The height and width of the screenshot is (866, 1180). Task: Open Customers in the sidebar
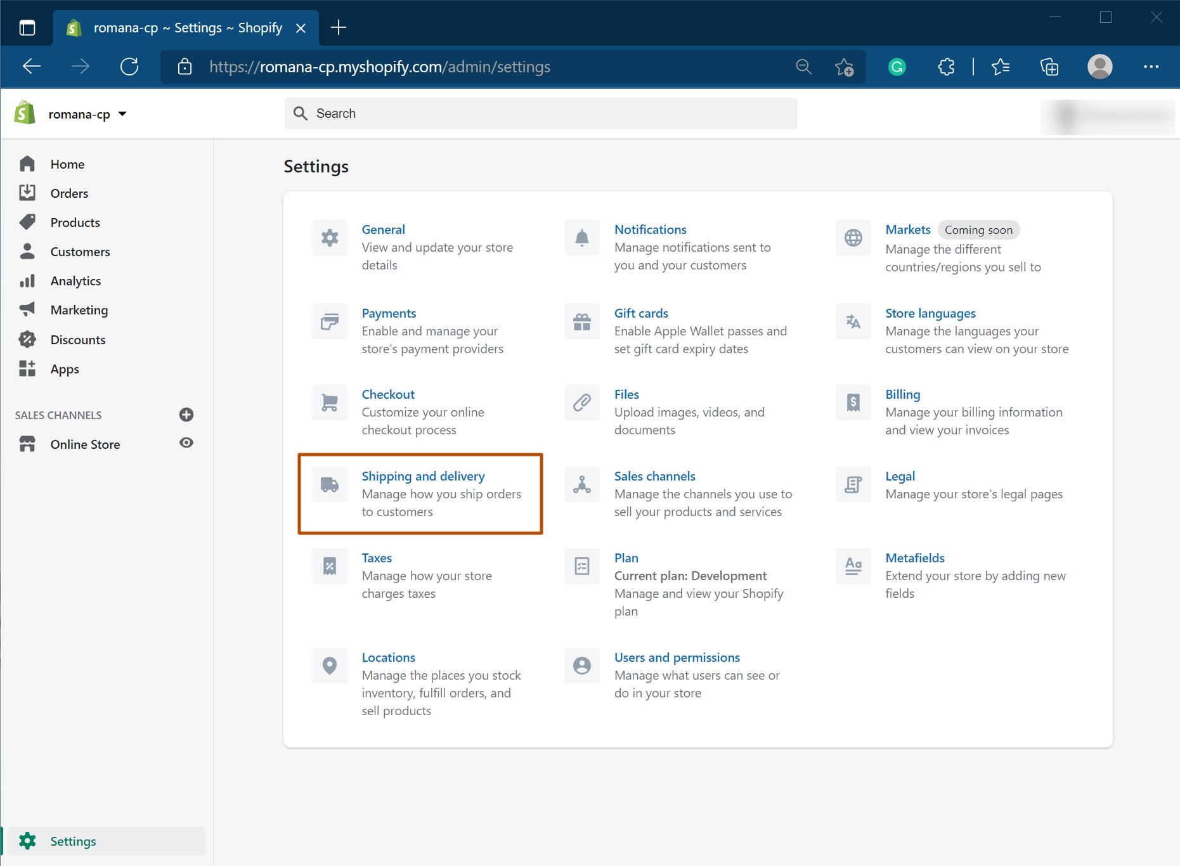pos(80,252)
